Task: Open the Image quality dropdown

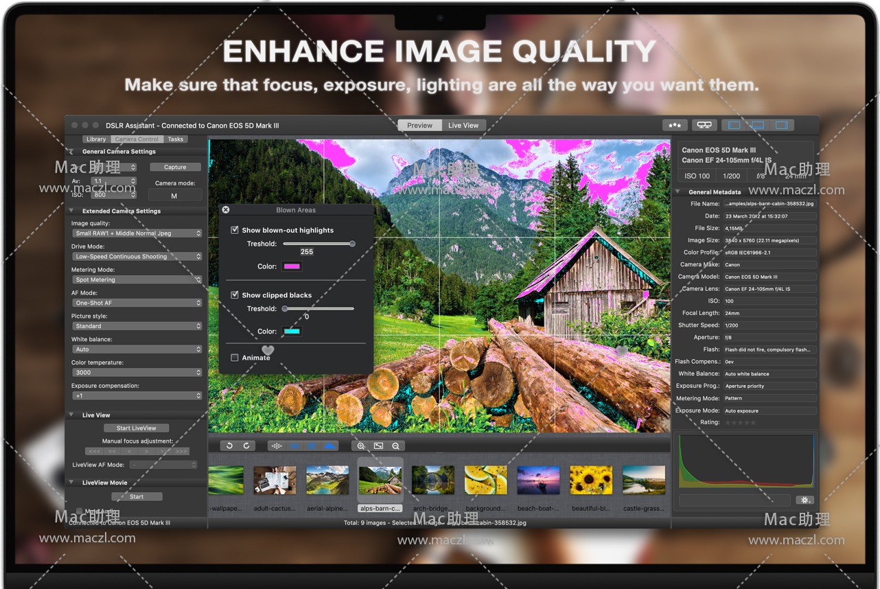Action: [137, 233]
